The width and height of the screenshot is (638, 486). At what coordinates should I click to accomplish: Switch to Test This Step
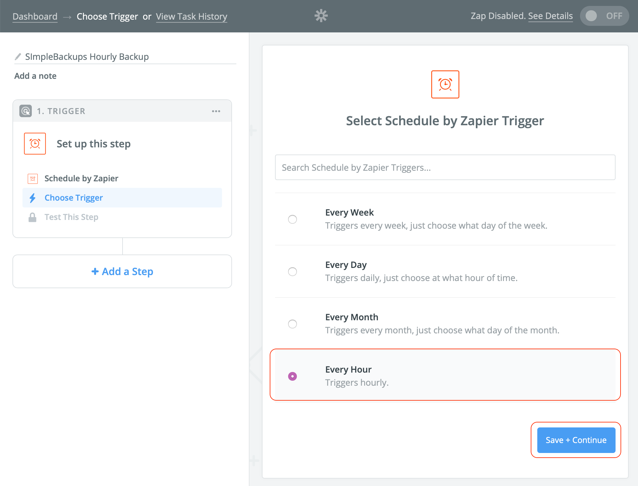[x=71, y=217]
